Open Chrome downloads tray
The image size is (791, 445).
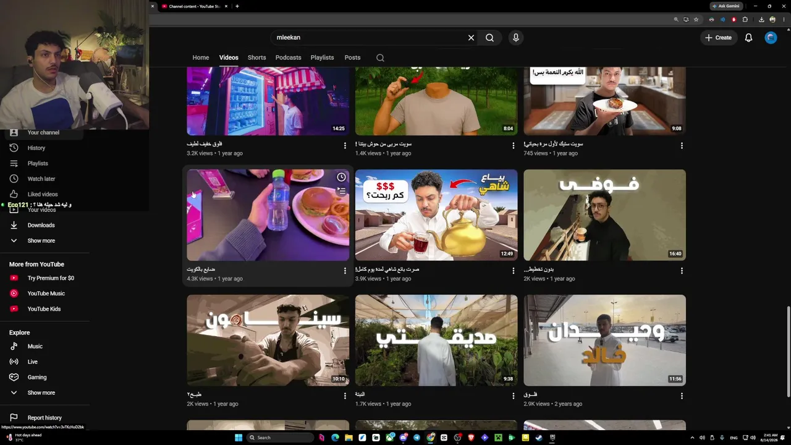[x=761, y=19]
